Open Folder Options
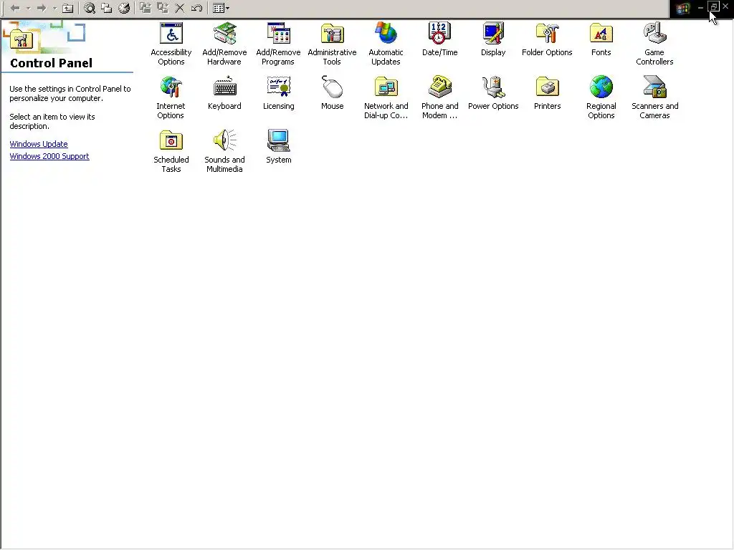 click(547, 39)
